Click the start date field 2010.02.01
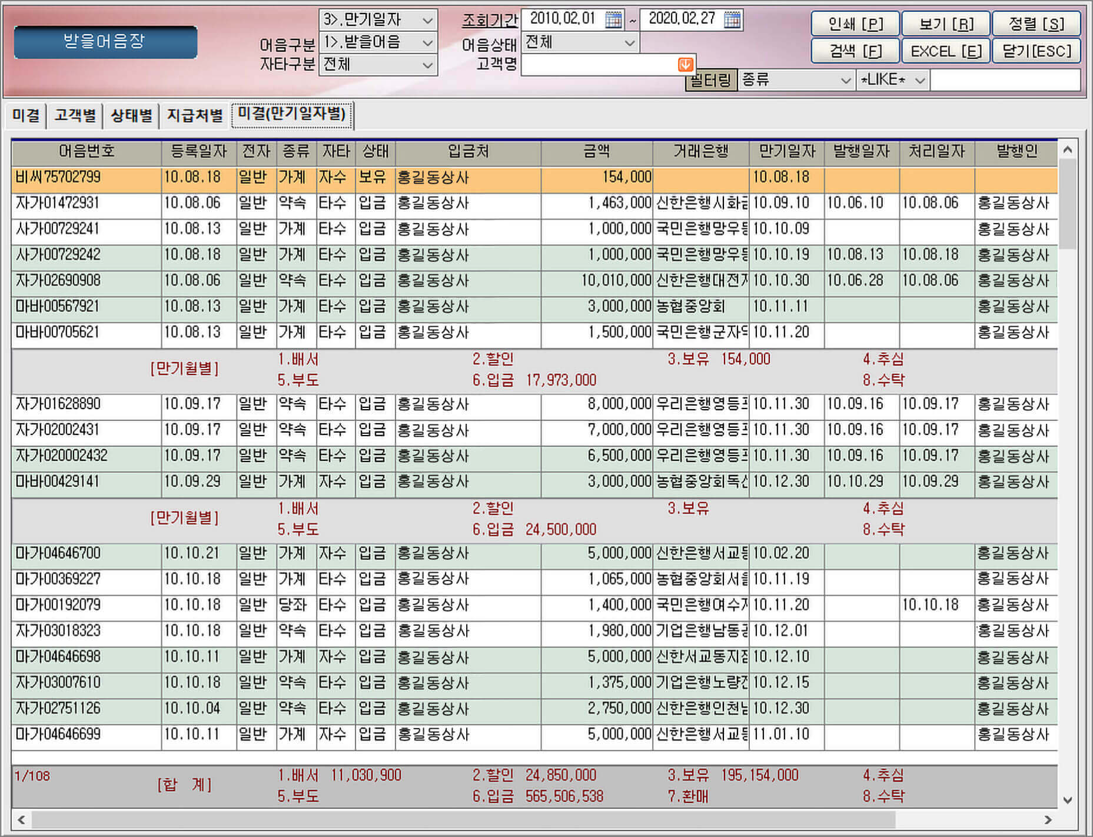This screenshot has height=837, width=1093. click(x=563, y=19)
